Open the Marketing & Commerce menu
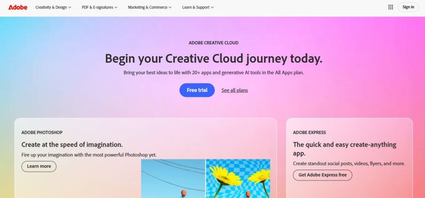This screenshot has height=198, width=425. pos(149,7)
